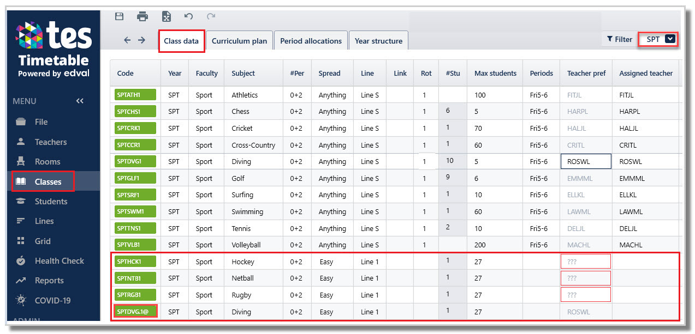Switch to the Year structure tab

pyautogui.click(x=378, y=41)
